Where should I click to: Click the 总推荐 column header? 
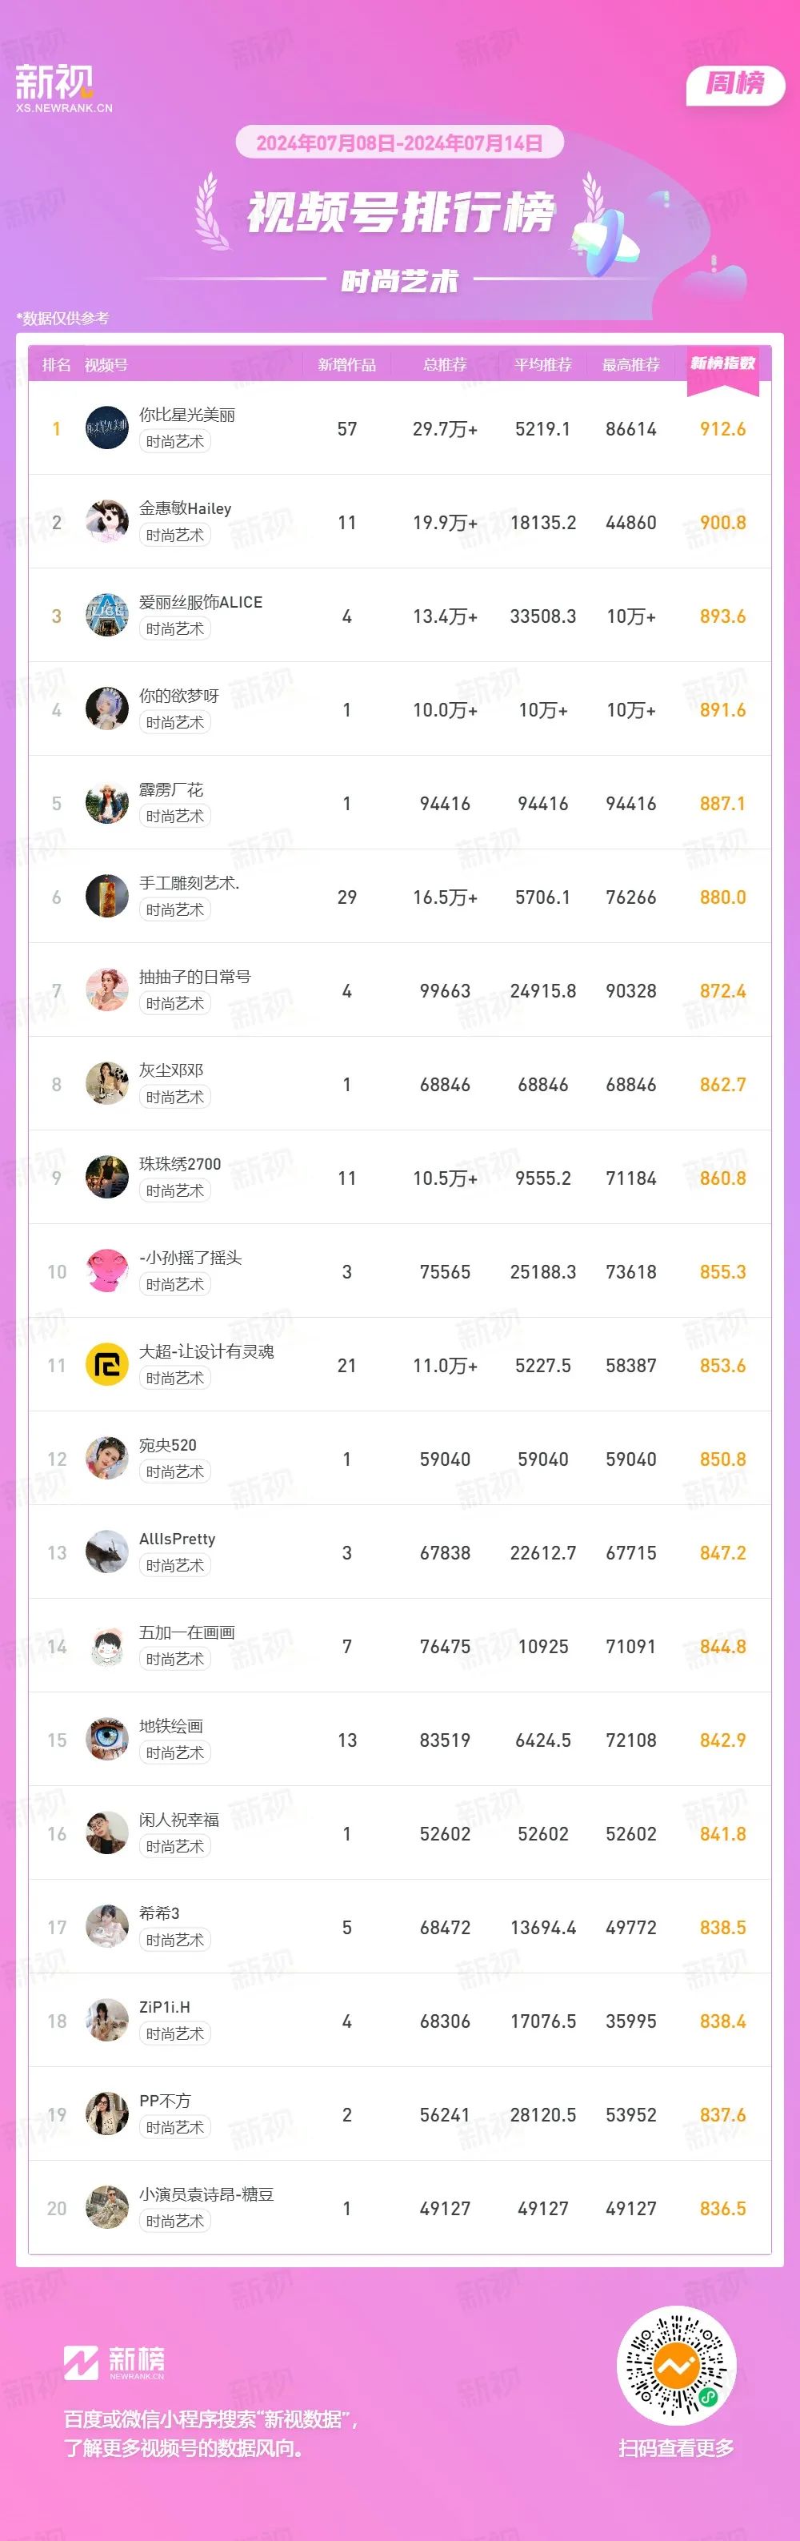tap(446, 365)
